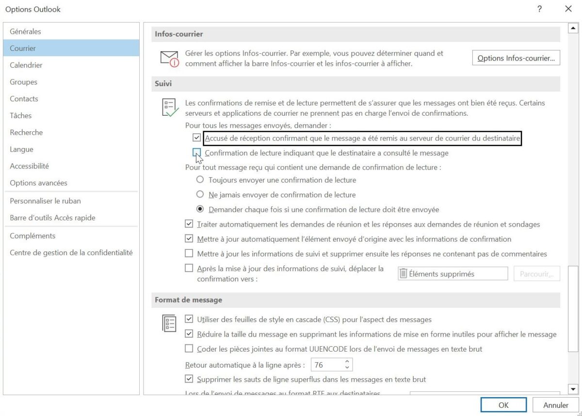
Task: Confirm changes with the OK button
Action: pyautogui.click(x=503, y=405)
